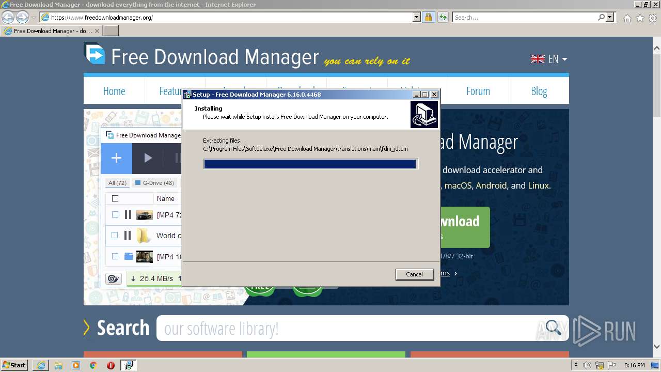Toggle the select-all checkbox by Name
The image size is (661, 372).
click(115, 198)
